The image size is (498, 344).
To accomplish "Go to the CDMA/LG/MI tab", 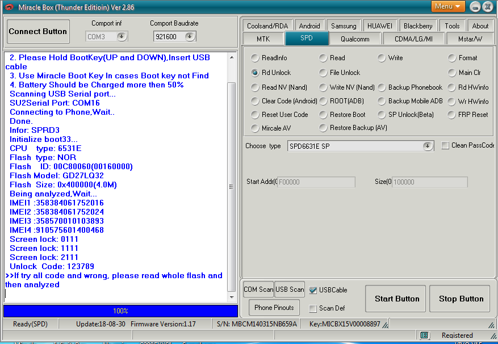I will click(x=413, y=39).
